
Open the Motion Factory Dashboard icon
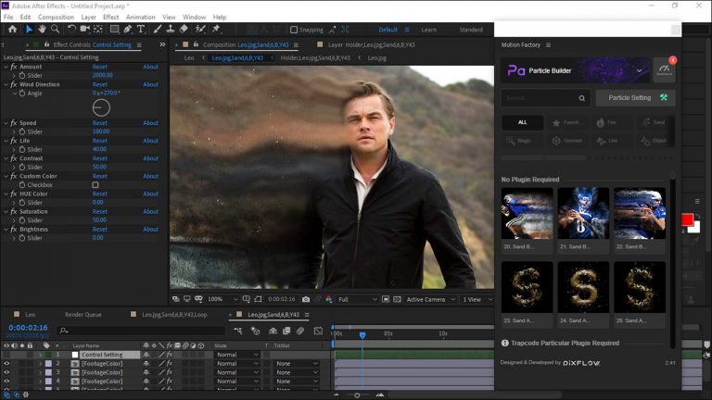[664, 69]
